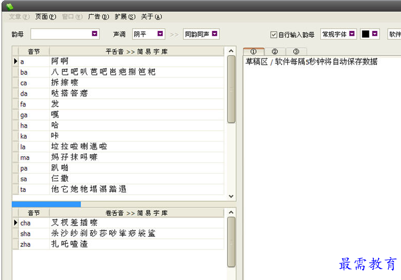The image size is (401, 280).
Task: Select the 'ka' syllable cell
Action: [34, 136]
